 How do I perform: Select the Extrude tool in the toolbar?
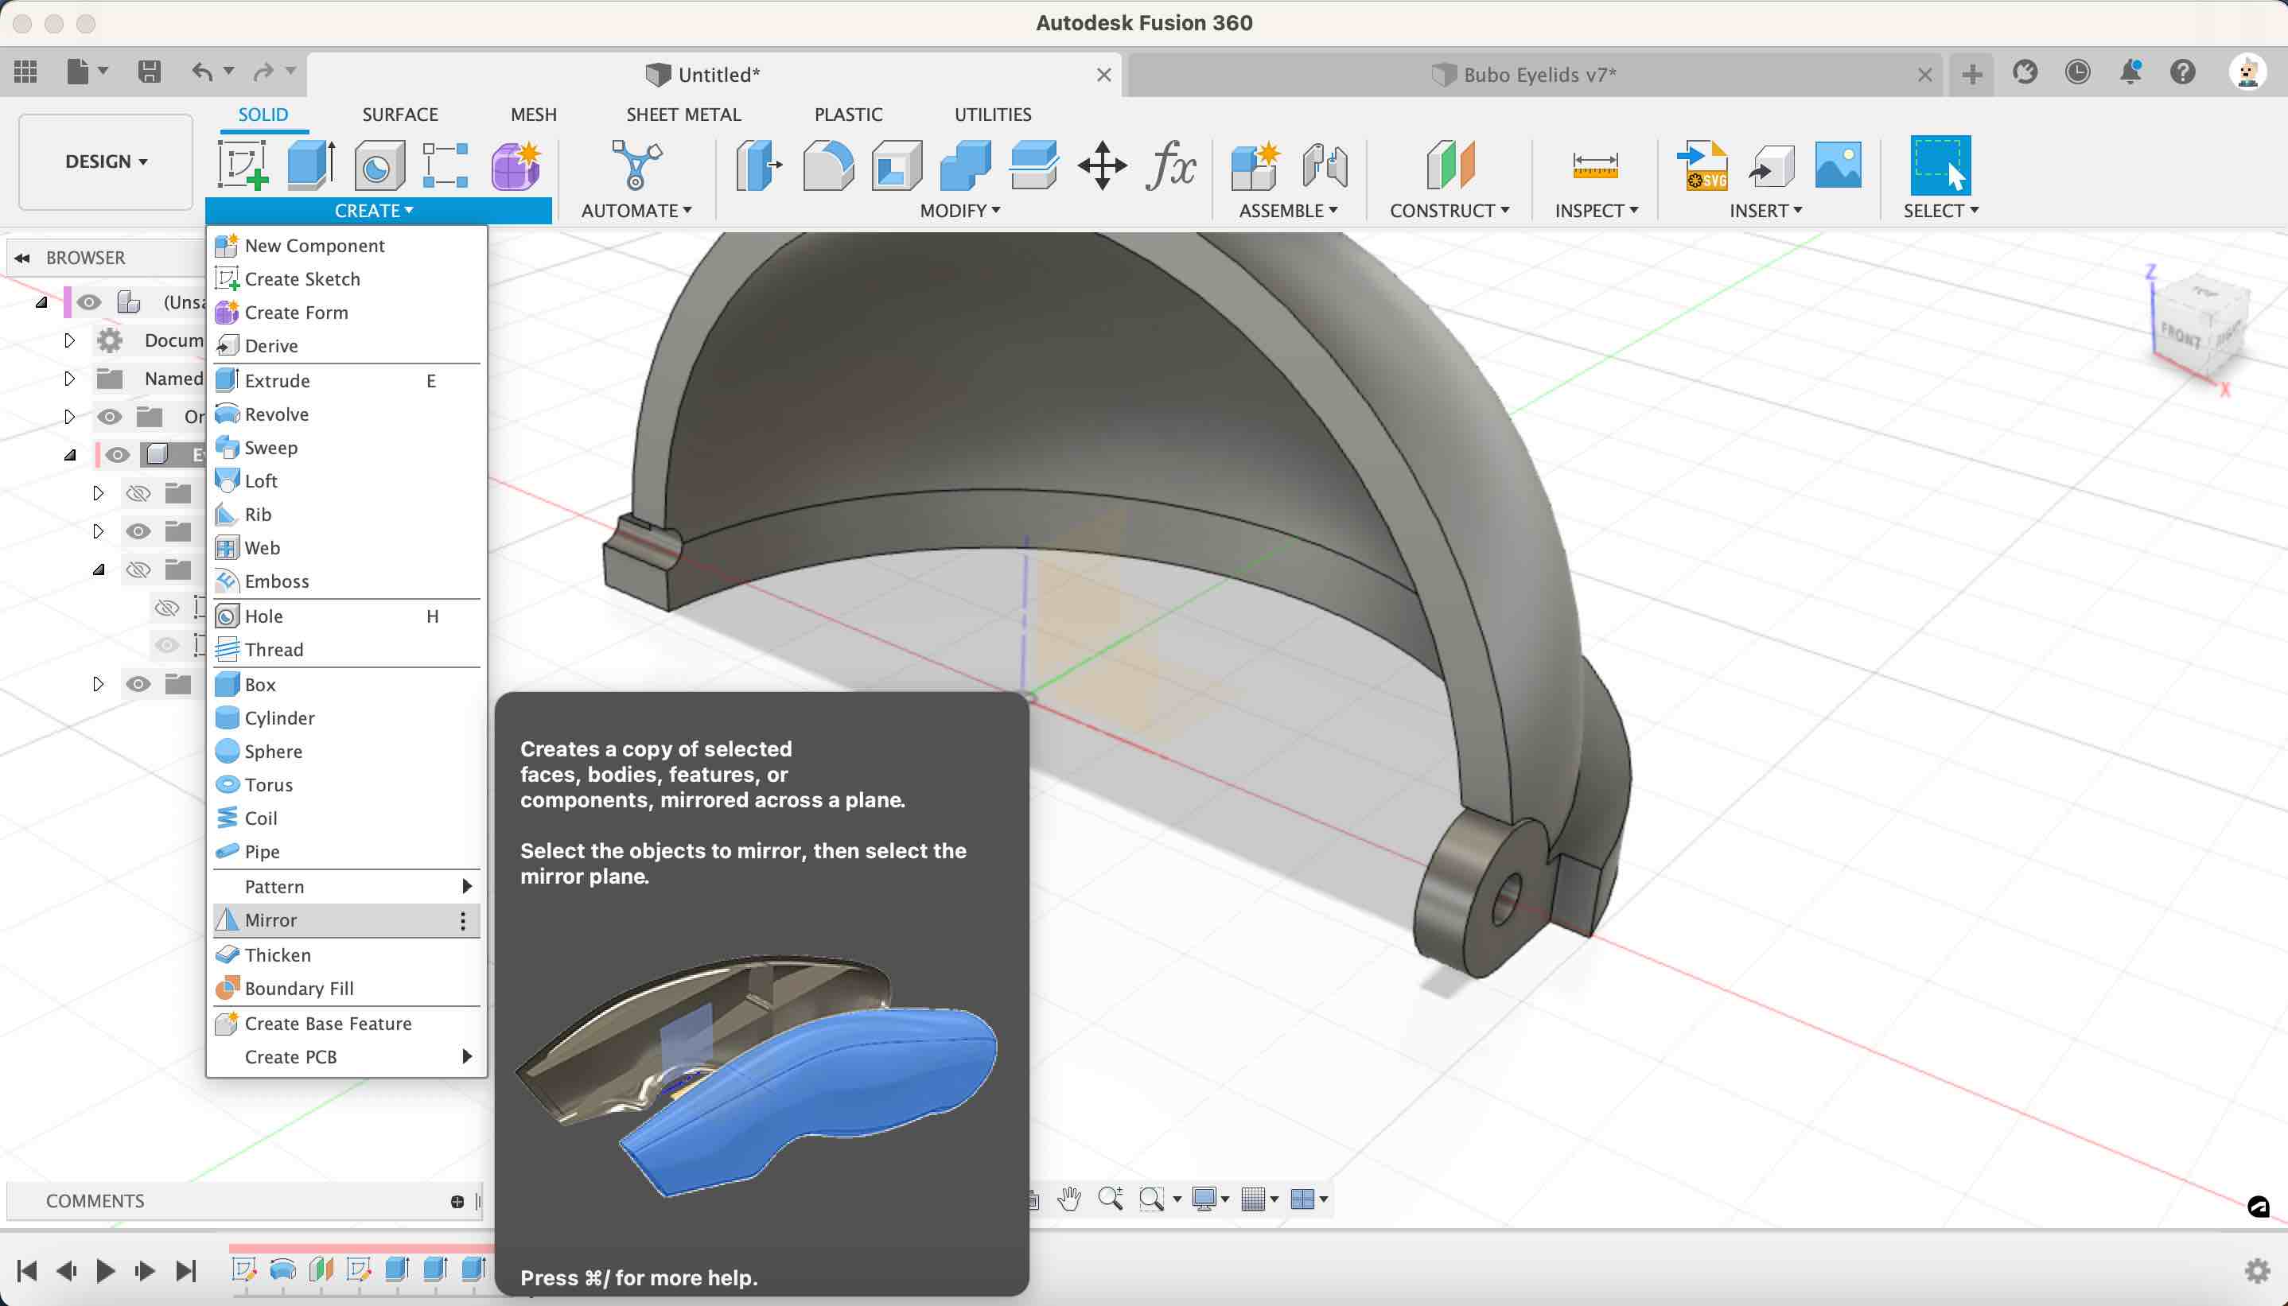311,165
